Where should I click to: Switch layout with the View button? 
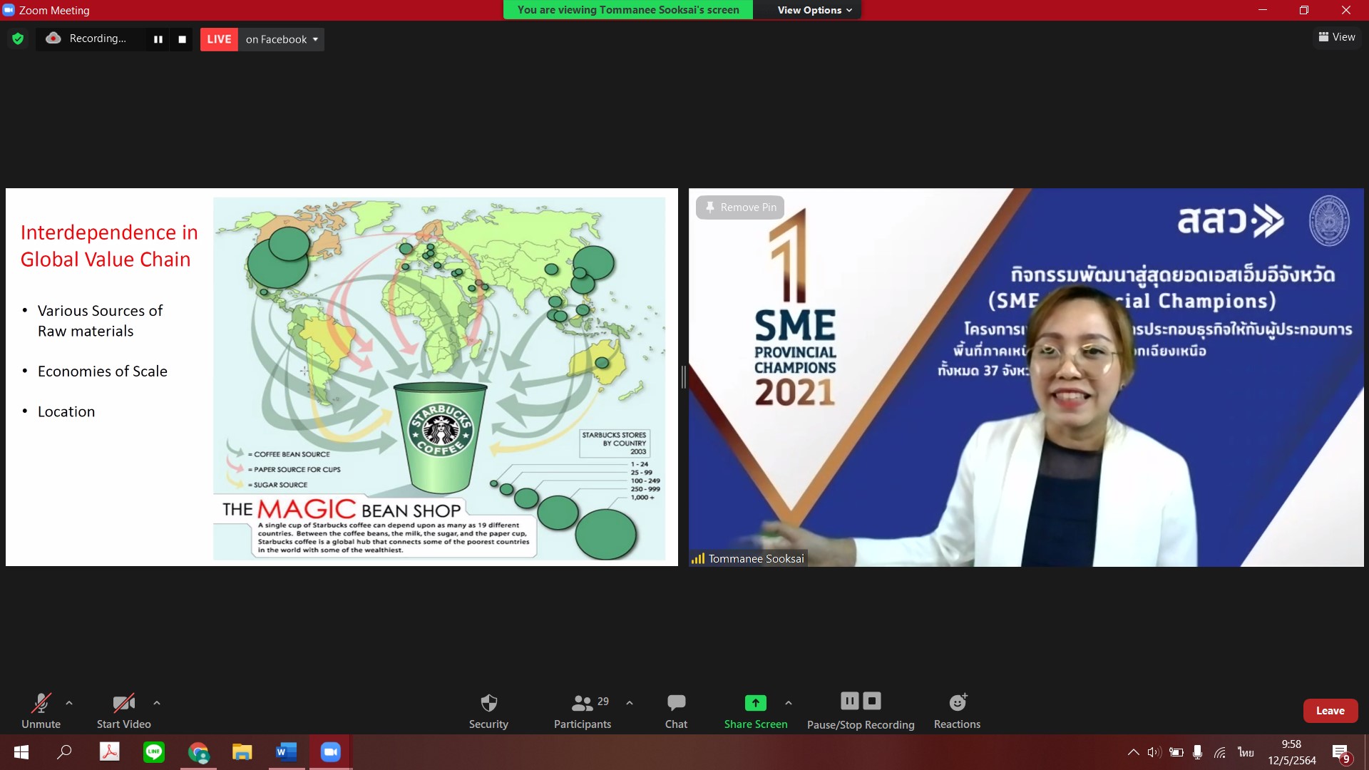[1337, 37]
